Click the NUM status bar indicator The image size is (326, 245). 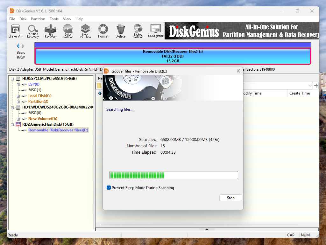pos(305,235)
